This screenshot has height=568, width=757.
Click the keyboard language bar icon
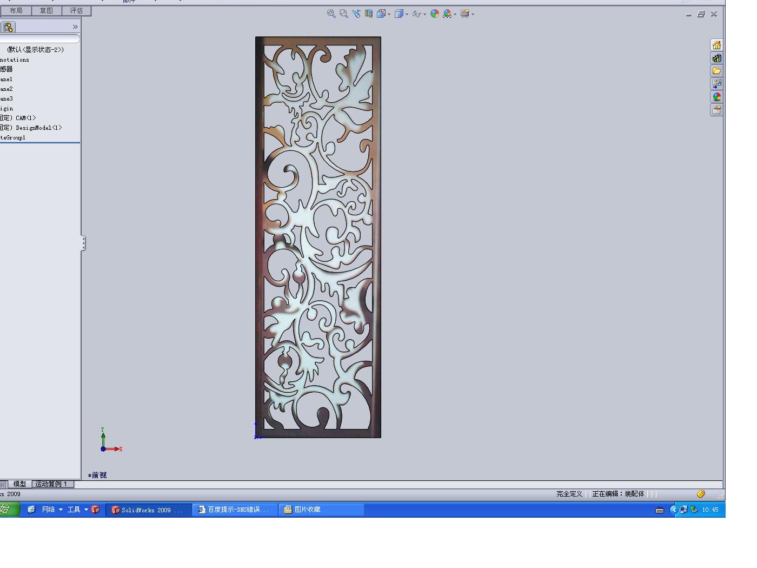point(660,510)
